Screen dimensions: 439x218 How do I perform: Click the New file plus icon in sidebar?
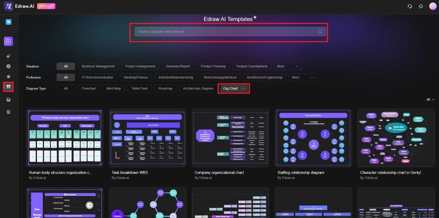pos(9,41)
